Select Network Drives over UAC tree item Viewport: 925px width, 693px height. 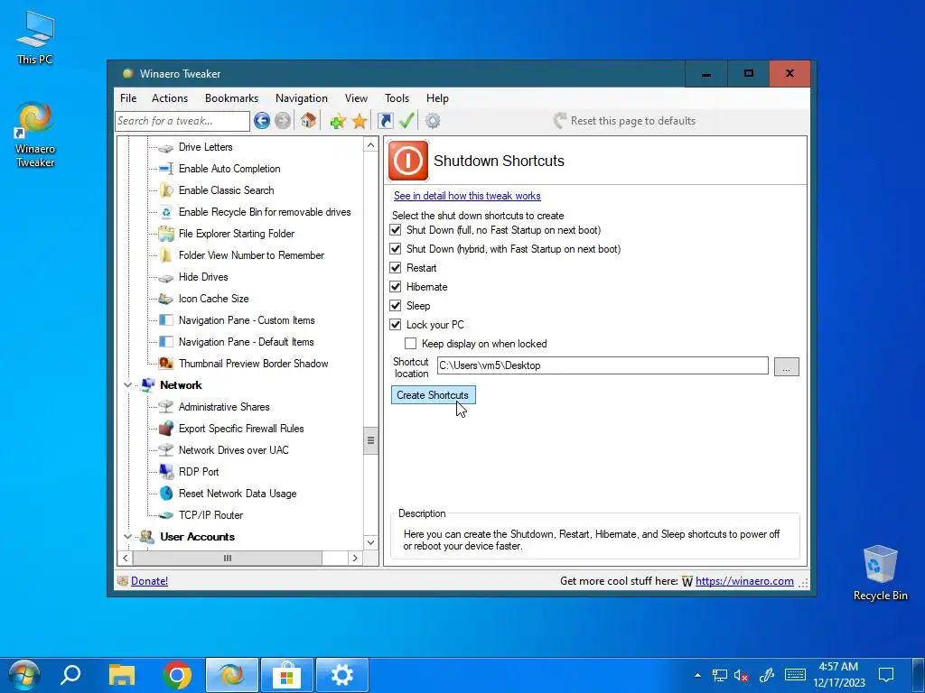click(x=234, y=450)
